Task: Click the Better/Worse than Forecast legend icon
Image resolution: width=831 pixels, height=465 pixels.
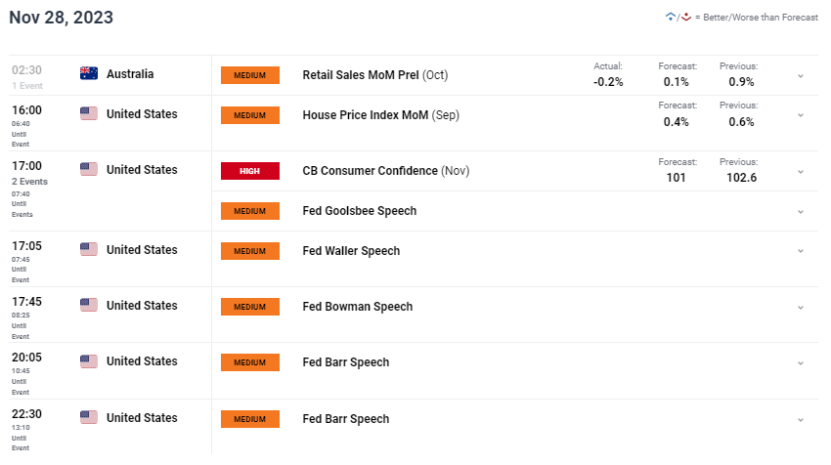Action: click(677, 18)
